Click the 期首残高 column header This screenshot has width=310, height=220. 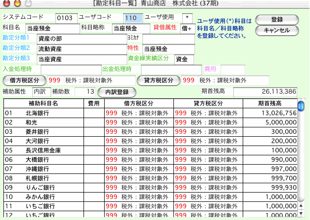tap(269, 103)
